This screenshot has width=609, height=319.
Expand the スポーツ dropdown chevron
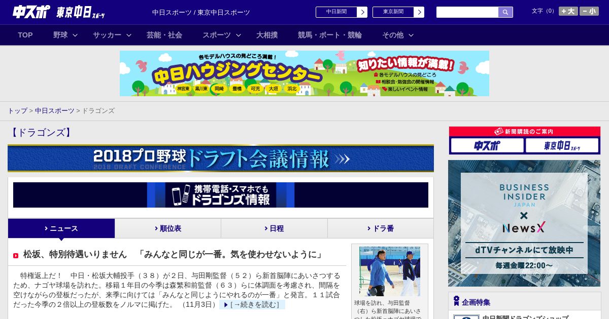[x=239, y=35]
